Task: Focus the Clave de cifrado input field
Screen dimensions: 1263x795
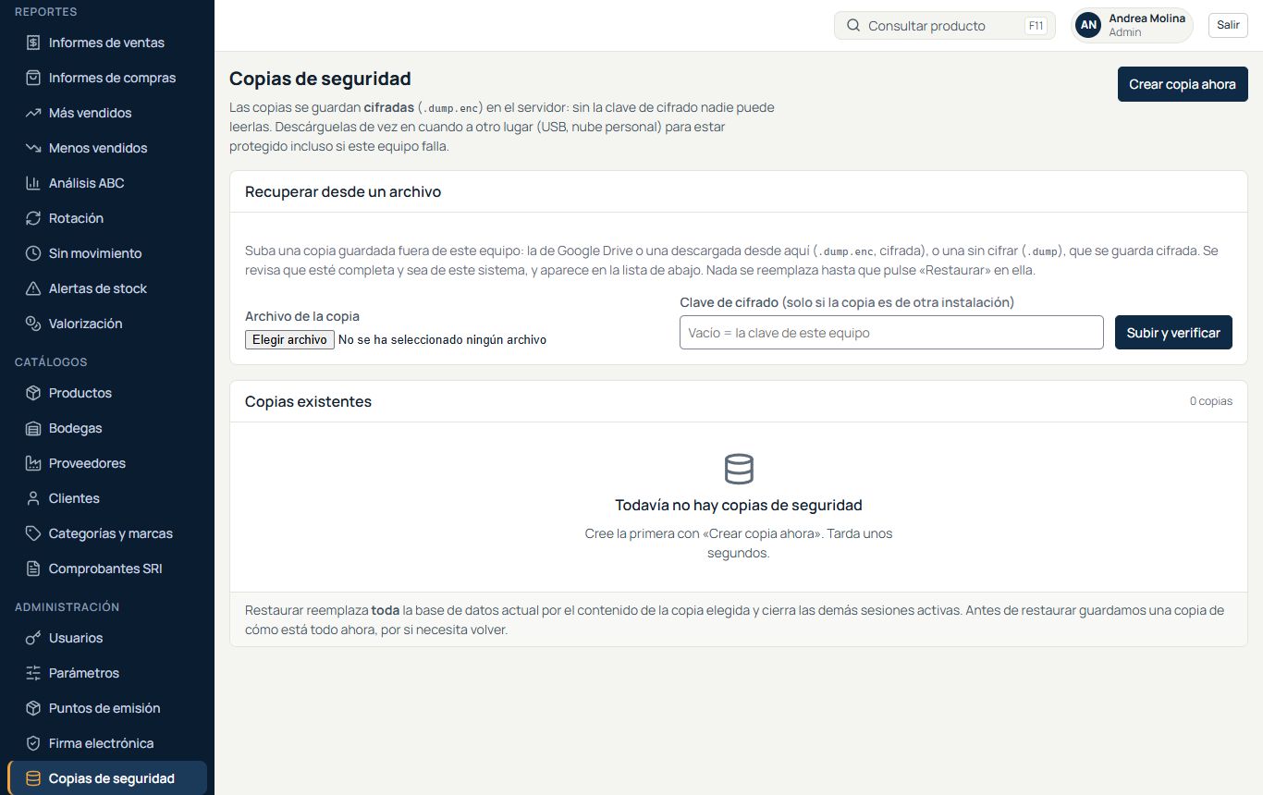Action: click(891, 333)
